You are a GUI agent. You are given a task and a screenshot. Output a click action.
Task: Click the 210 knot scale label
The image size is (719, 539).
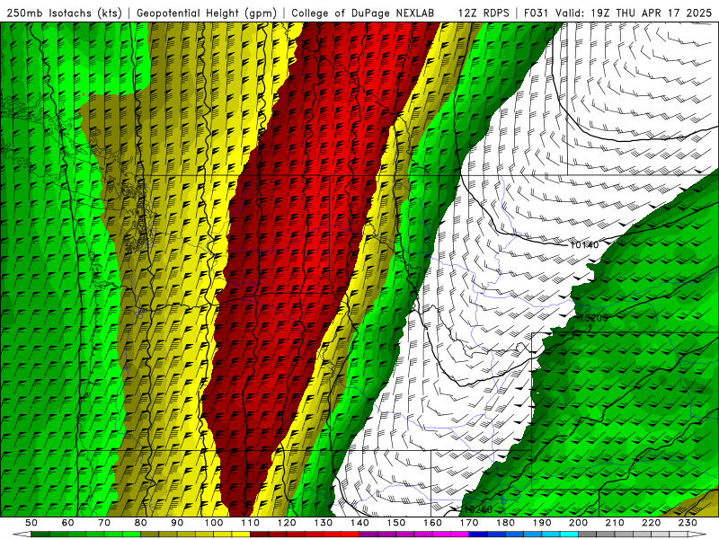point(615,523)
